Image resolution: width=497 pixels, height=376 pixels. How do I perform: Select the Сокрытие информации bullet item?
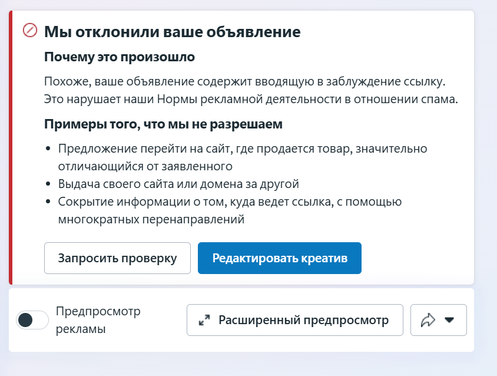230,210
